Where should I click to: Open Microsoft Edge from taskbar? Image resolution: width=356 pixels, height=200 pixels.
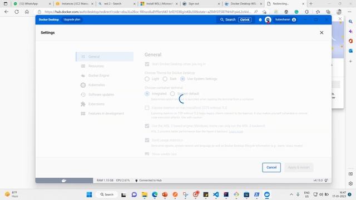[x=155, y=194]
